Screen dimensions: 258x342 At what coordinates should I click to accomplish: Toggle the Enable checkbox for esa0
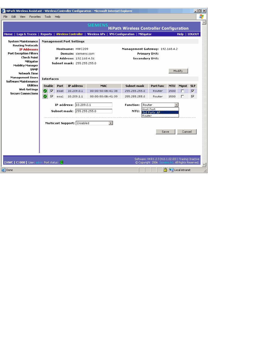52,91
